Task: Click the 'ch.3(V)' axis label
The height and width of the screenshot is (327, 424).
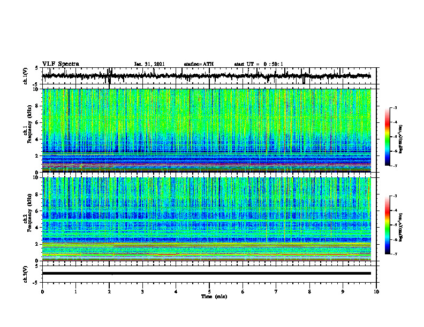Action: 26,274
